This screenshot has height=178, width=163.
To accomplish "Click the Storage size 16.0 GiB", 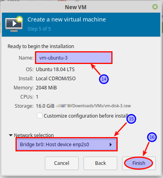I will point(45,106).
